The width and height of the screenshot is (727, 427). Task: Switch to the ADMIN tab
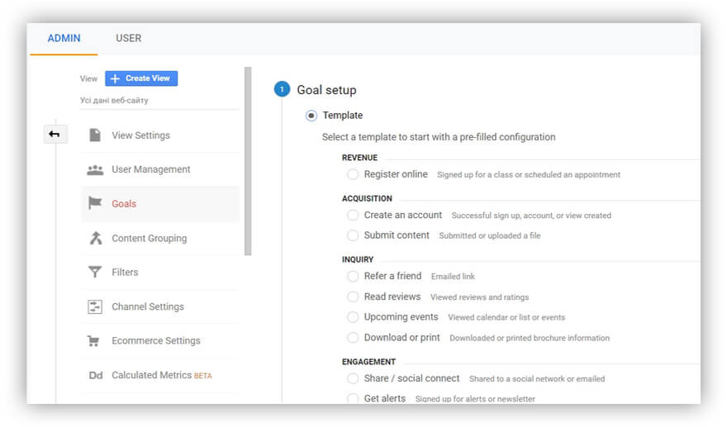pyautogui.click(x=64, y=39)
